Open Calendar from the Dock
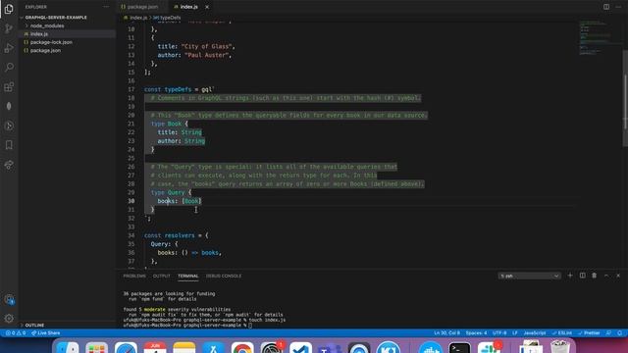The image size is (628, 353). tap(155, 347)
